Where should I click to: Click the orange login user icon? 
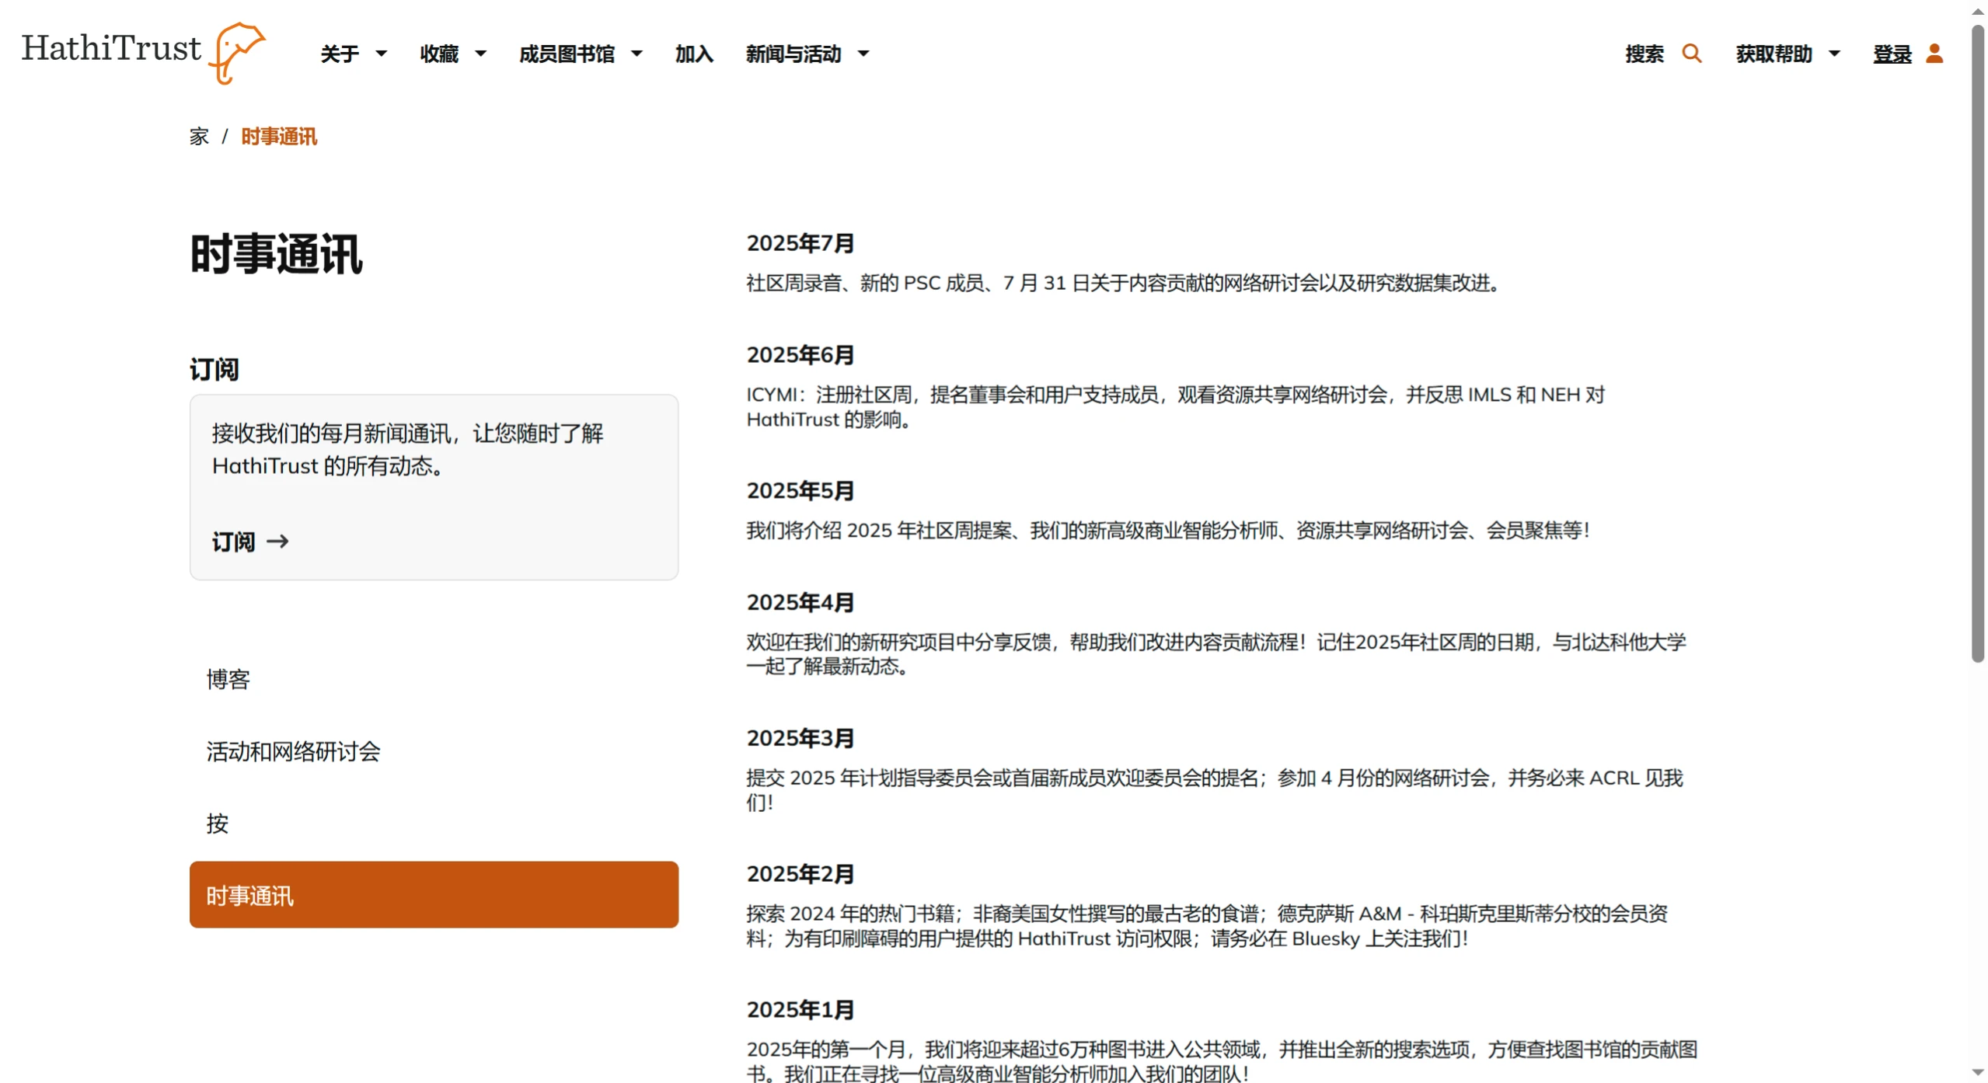coord(1934,54)
